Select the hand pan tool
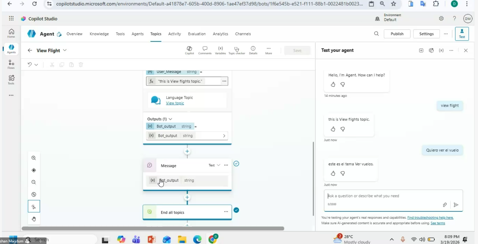The image size is (478, 244). pos(34,219)
